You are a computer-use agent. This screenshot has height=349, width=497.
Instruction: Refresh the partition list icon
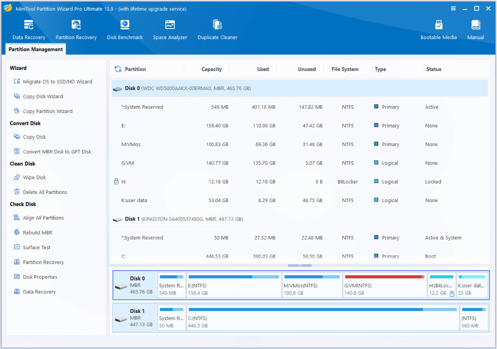pyautogui.click(x=118, y=69)
